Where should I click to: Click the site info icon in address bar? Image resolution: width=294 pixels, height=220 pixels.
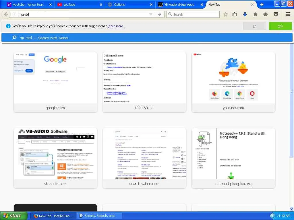[x=14, y=14]
